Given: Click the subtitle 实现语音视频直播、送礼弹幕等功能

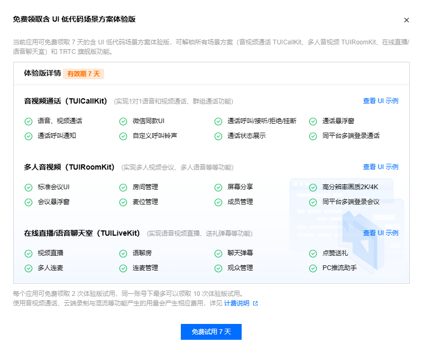Looking at the screenshot, I should 200,234.
